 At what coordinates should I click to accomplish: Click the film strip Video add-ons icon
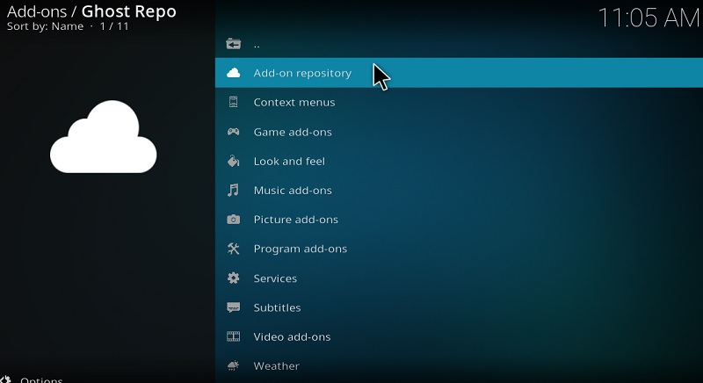click(233, 336)
